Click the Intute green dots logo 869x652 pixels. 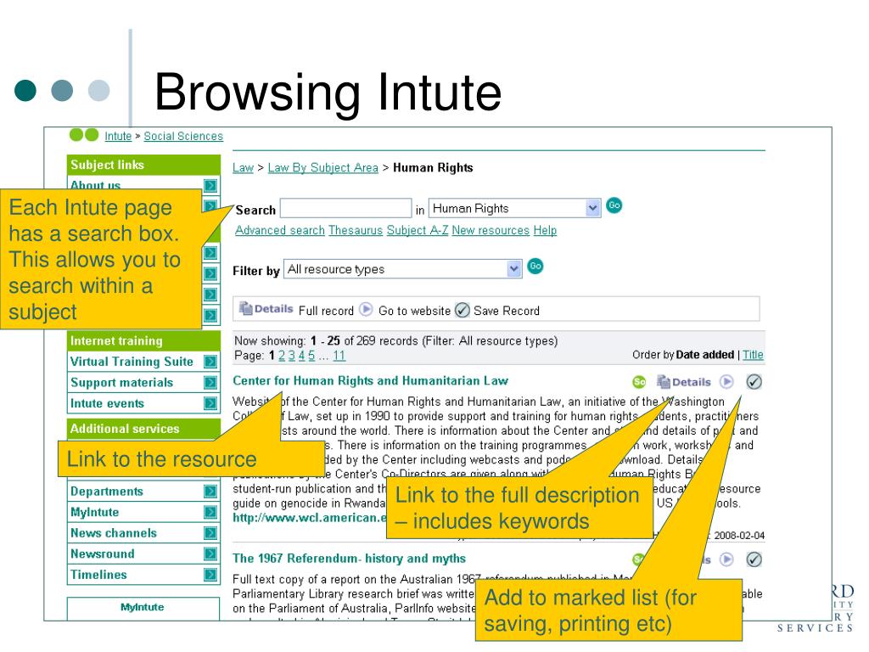(84, 135)
